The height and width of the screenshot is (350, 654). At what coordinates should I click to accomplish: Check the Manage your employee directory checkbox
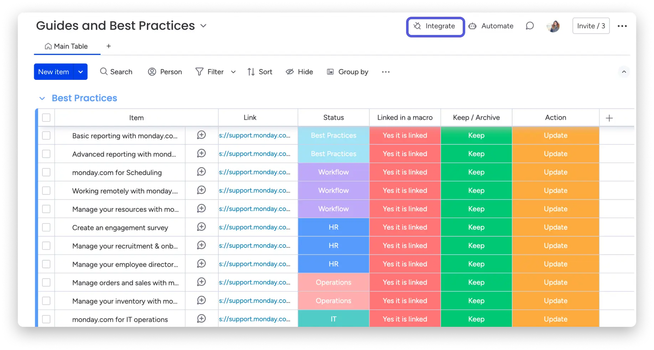pyautogui.click(x=46, y=264)
